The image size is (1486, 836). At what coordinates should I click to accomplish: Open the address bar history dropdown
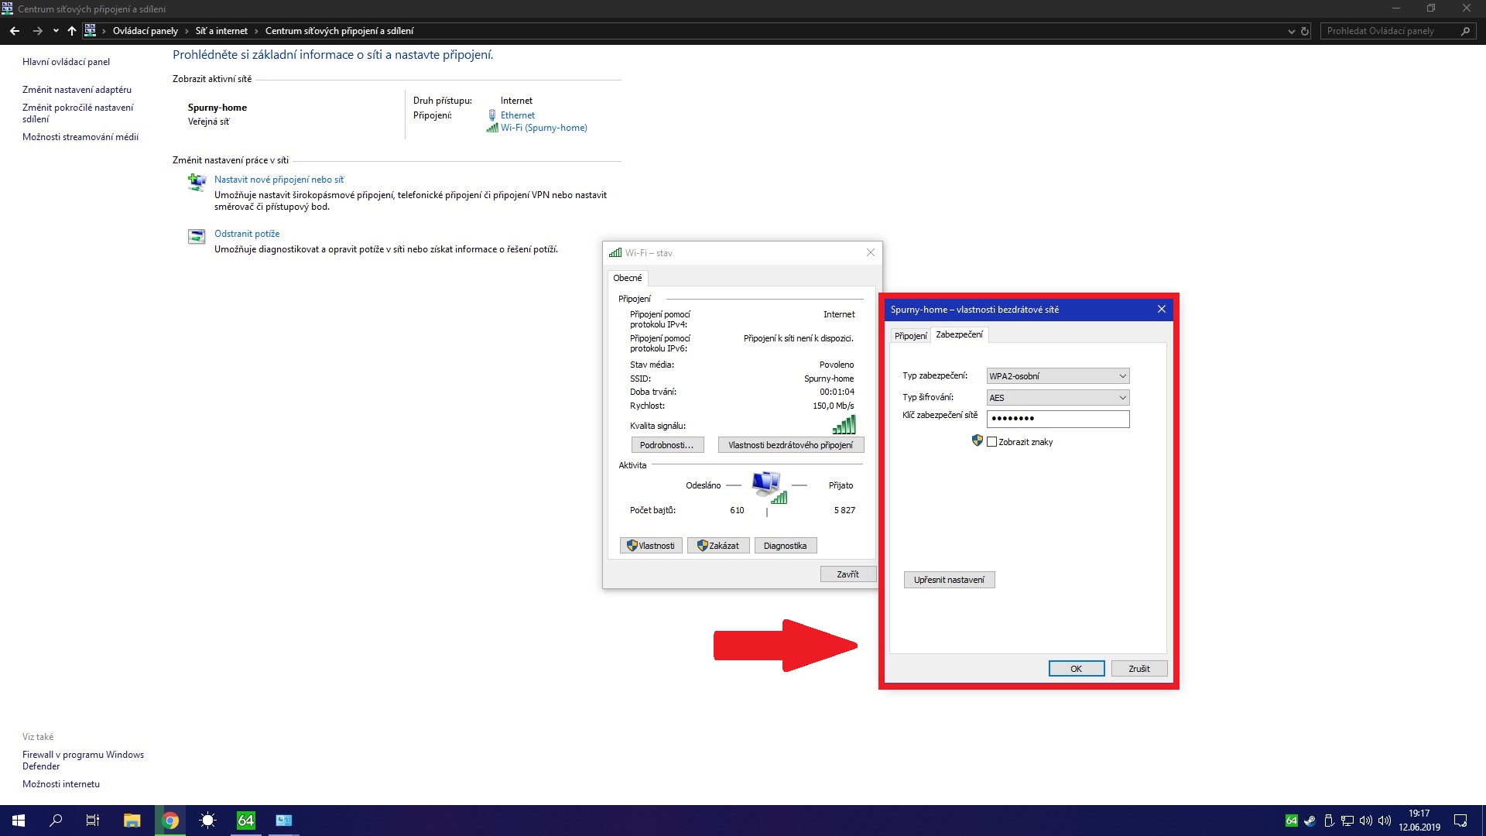(x=1291, y=31)
